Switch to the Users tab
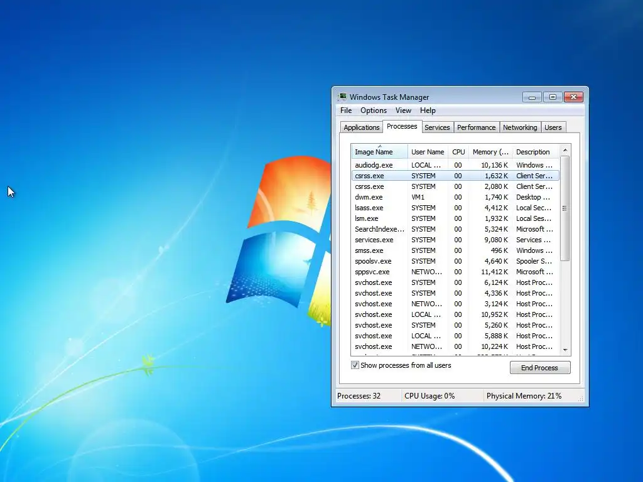The width and height of the screenshot is (643, 482). pos(553,127)
